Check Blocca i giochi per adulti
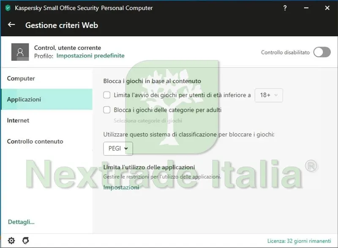Image resolution: width=338 pixels, height=248 pixels. click(x=107, y=110)
